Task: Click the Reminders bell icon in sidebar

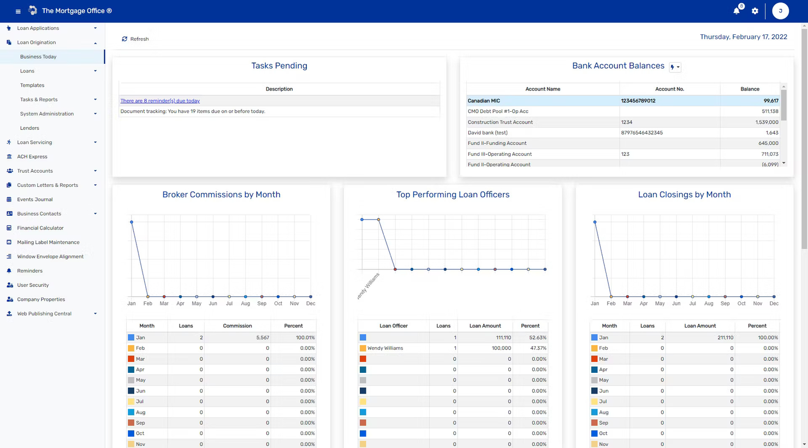Action: 9,270
